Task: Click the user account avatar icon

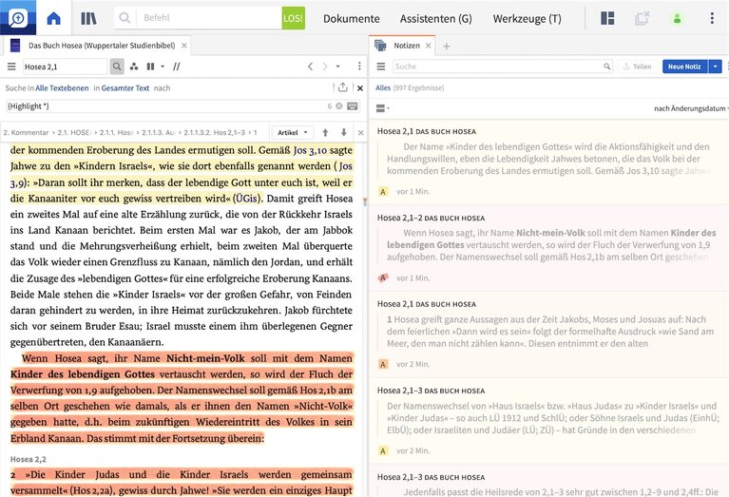Action: tap(677, 18)
